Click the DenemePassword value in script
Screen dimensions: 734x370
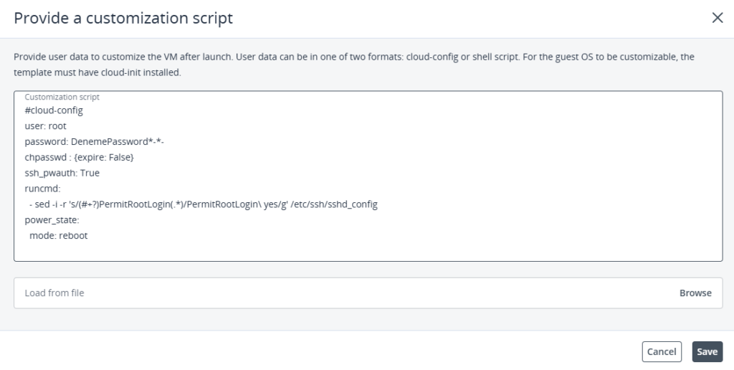coord(118,141)
